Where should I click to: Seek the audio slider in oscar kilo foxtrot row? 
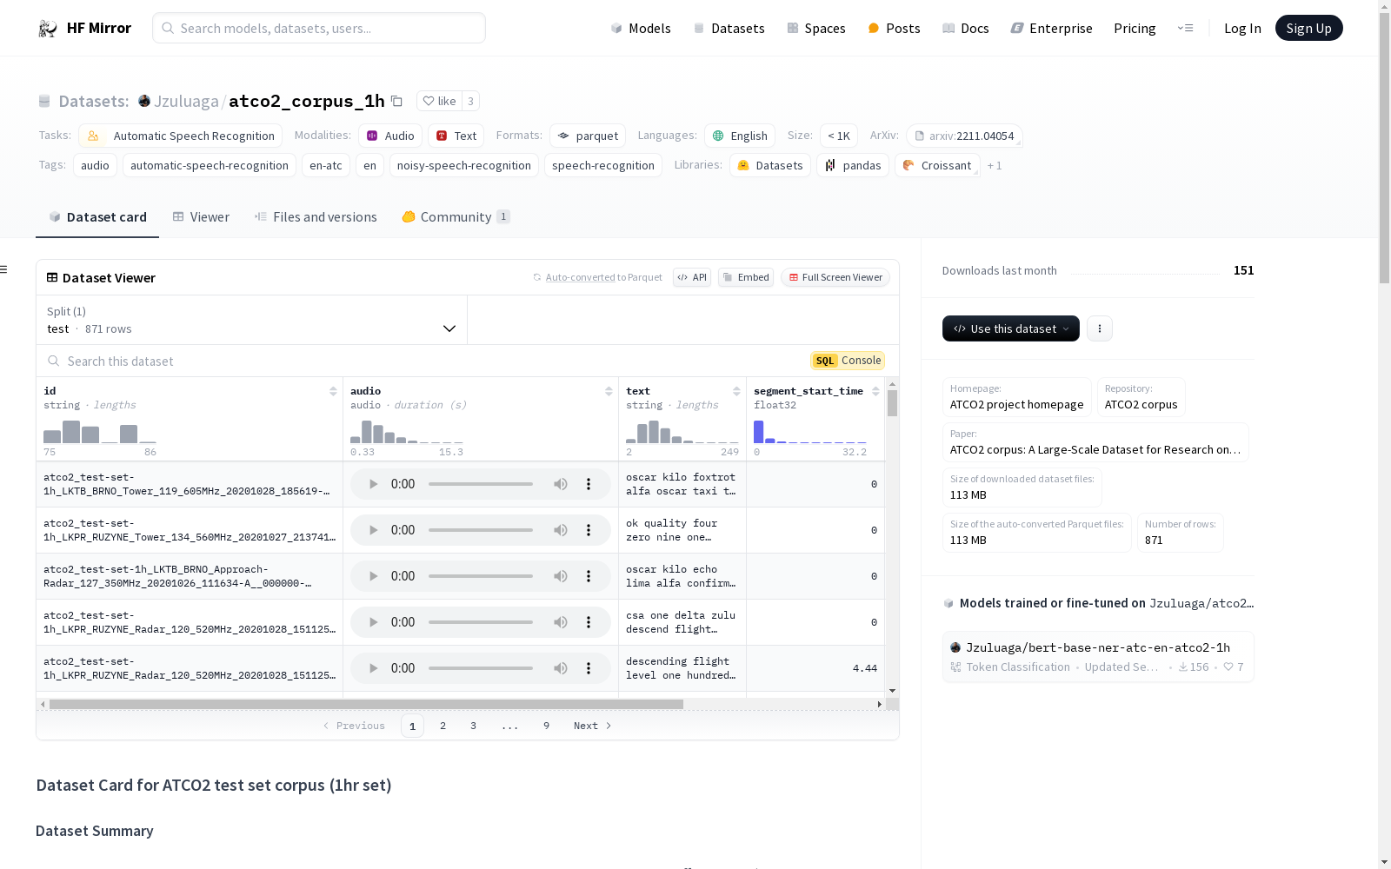pyautogui.click(x=481, y=484)
